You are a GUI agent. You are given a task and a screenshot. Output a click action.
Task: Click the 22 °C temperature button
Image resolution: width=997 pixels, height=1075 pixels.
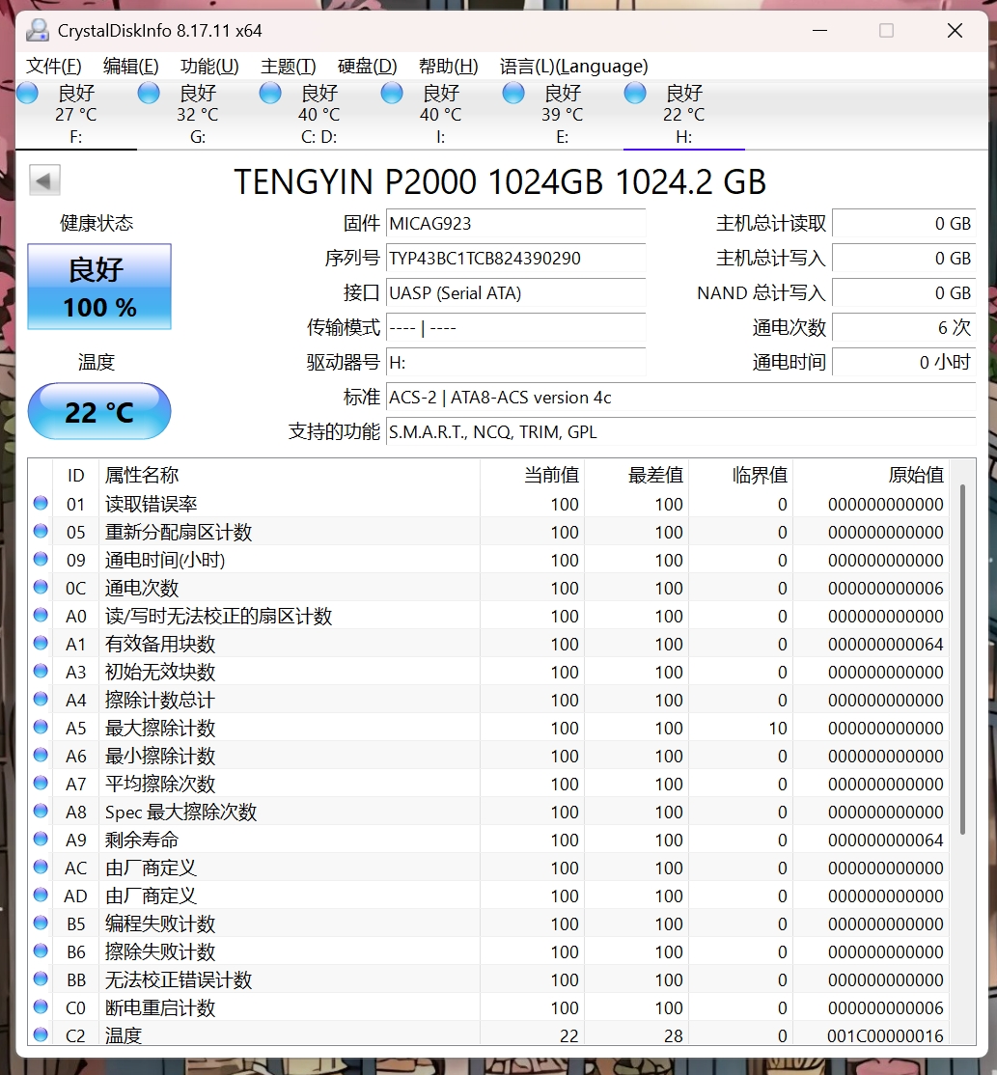99,411
